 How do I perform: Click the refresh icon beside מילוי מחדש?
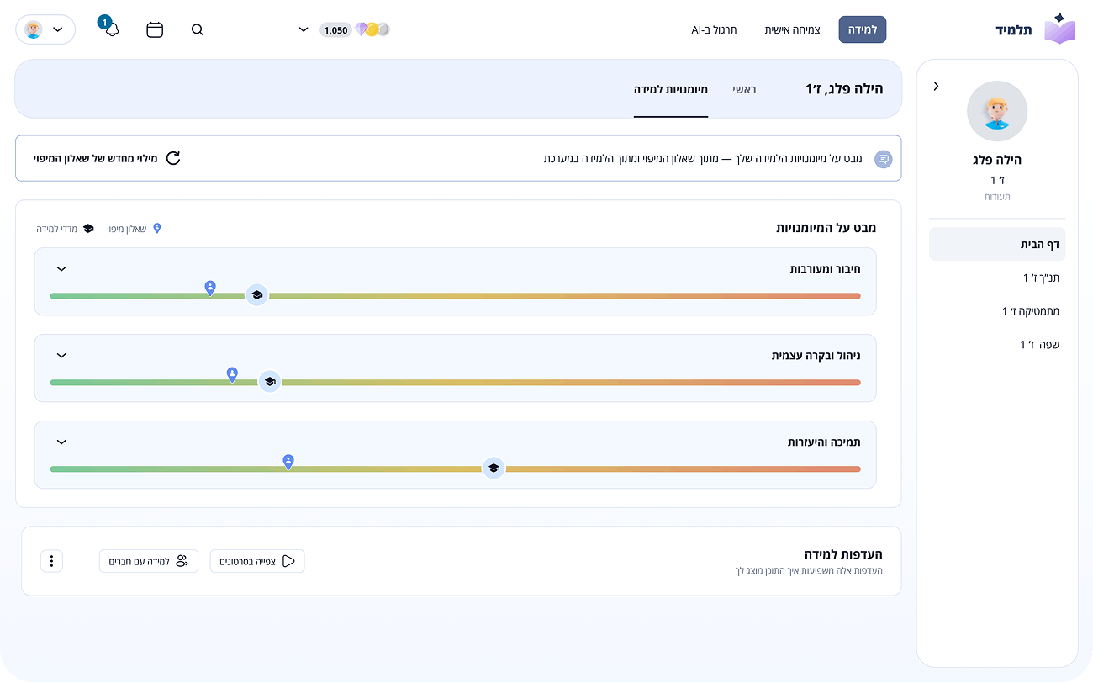[173, 158]
